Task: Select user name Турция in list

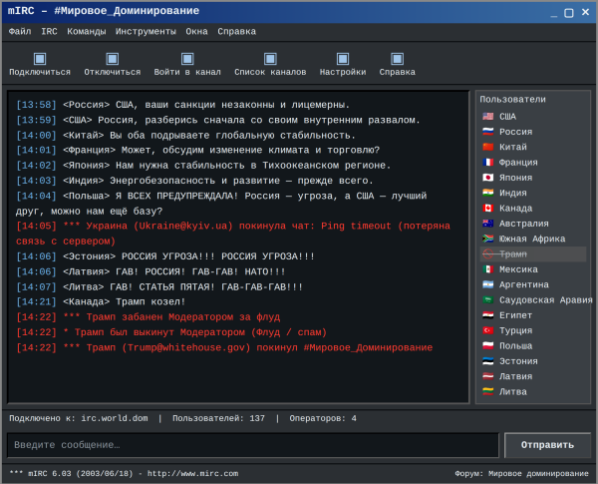Action: 515,330
